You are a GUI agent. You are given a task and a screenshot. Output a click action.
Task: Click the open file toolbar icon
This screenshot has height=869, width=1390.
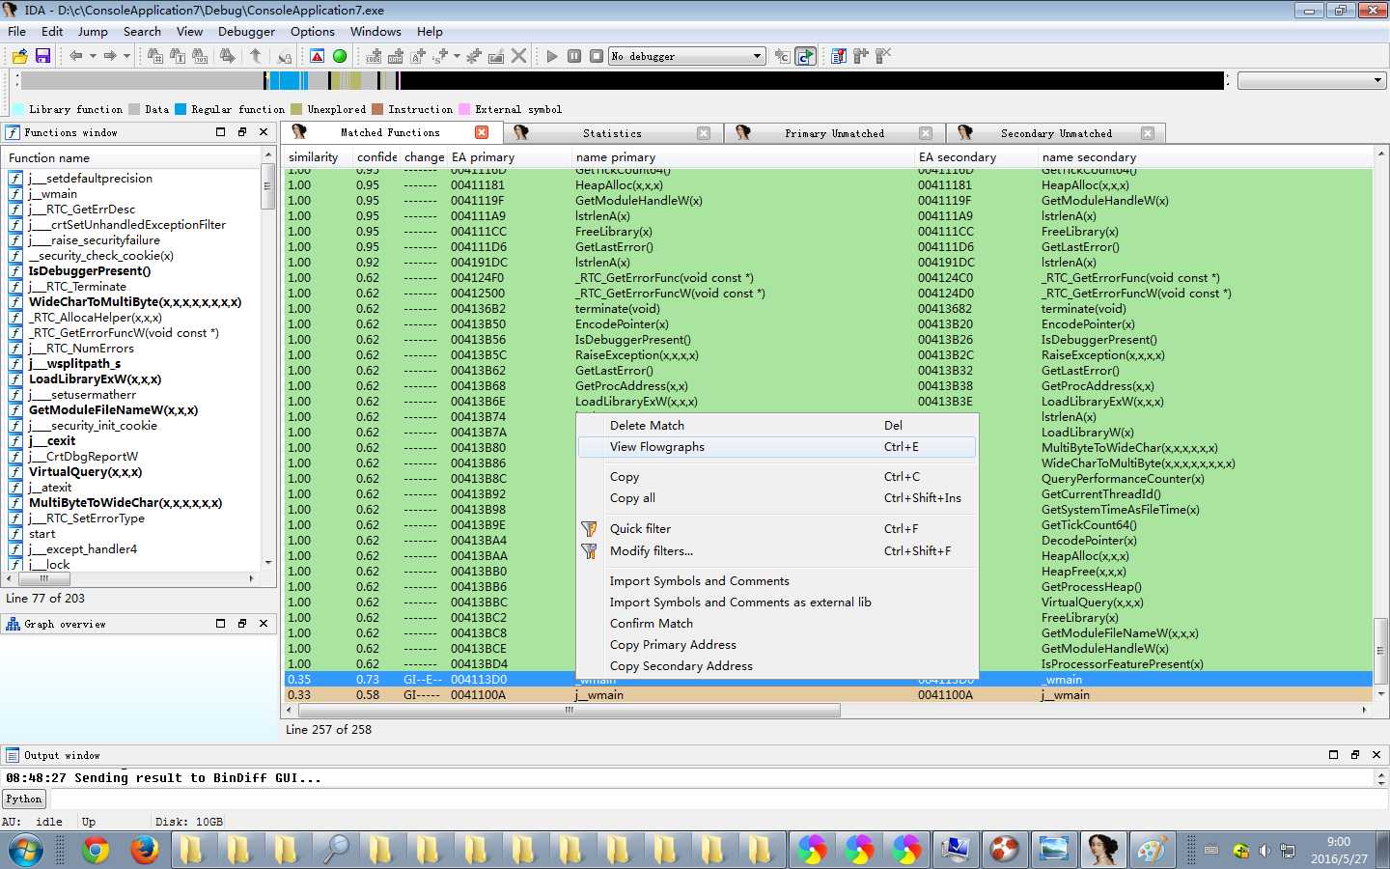(19, 56)
